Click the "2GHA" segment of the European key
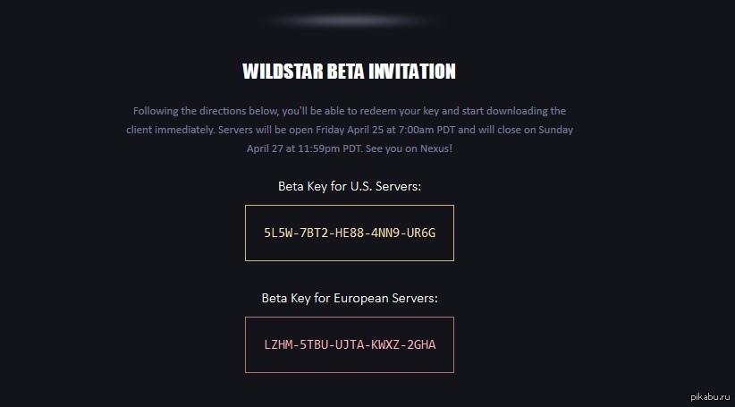Screen dimensions: 735x407 click(x=420, y=344)
